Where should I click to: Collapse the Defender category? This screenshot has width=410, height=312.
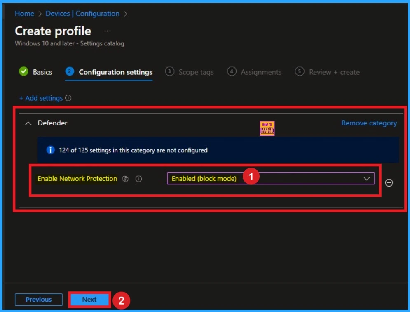[x=28, y=123]
